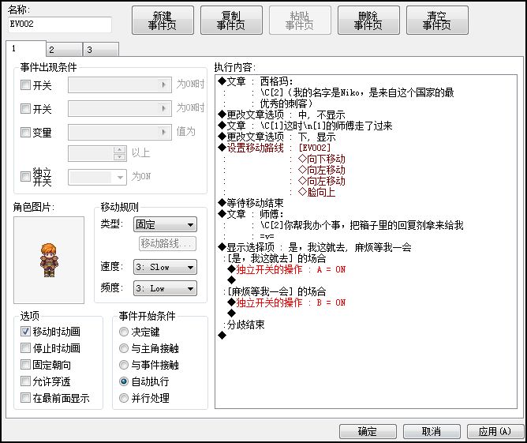Screen dimensions: 527x443
Task: Confirm with the 确定 button
Action: pyautogui.click(x=368, y=431)
